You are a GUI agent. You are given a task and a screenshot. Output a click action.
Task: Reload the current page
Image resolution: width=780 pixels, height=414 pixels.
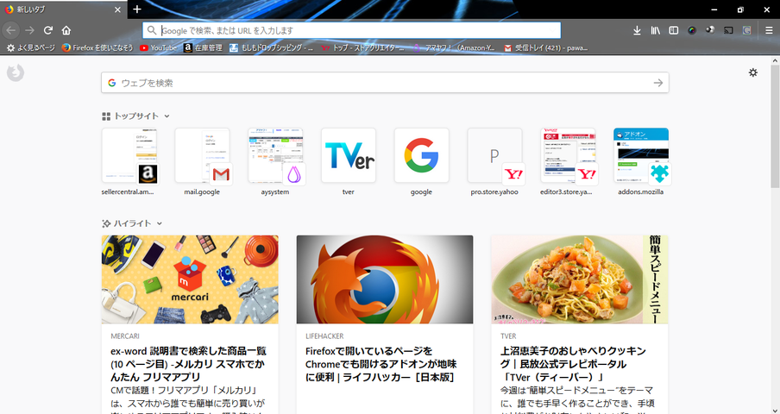pyautogui.click(x=47, y=30)
